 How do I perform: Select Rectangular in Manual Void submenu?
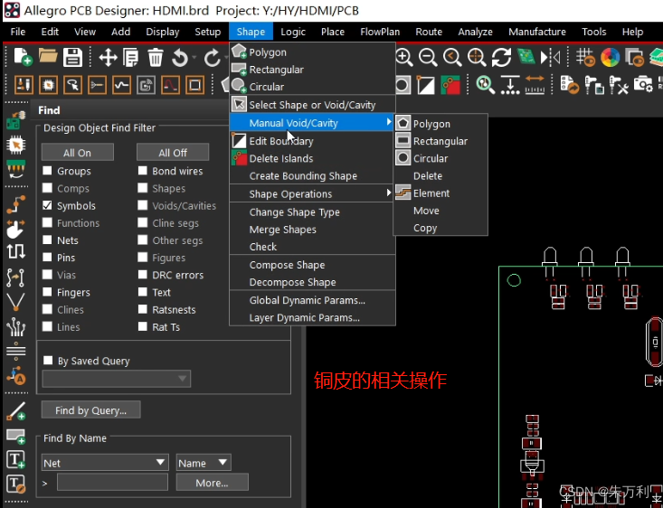point(440,141)
